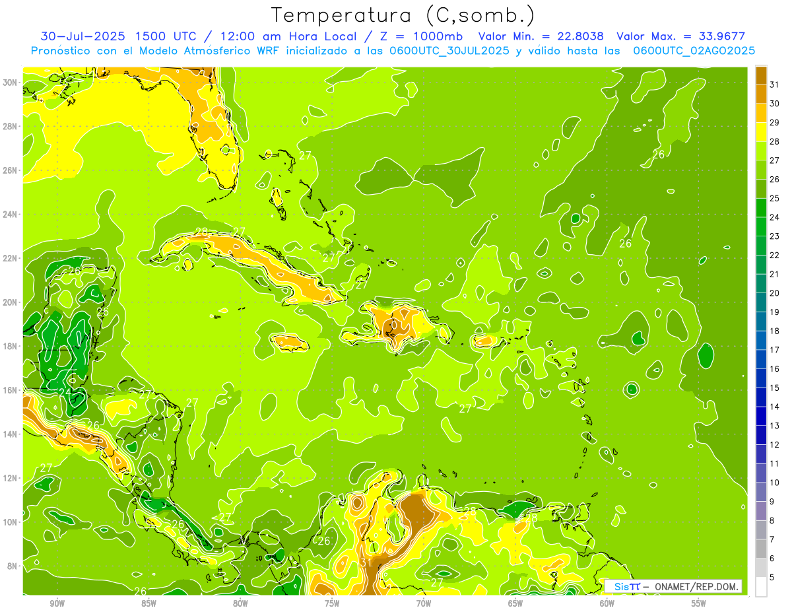
Task: Click the 80W longitude axis label
Action: (240, 603)
